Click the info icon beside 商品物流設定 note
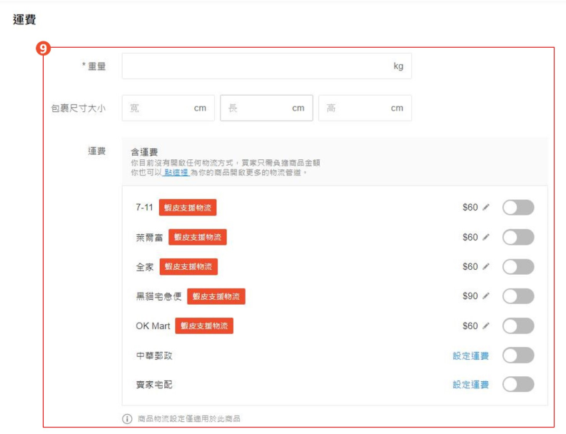Viewport: 566px width, 434px height. click(127, 419)
